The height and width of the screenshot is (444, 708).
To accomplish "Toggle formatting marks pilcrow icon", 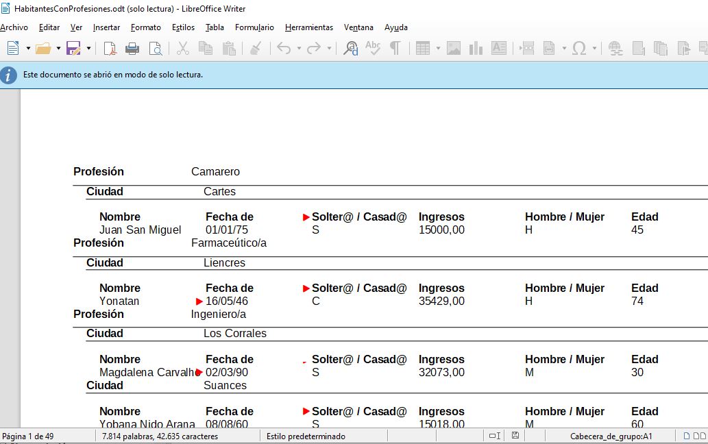I will point(395,48).
